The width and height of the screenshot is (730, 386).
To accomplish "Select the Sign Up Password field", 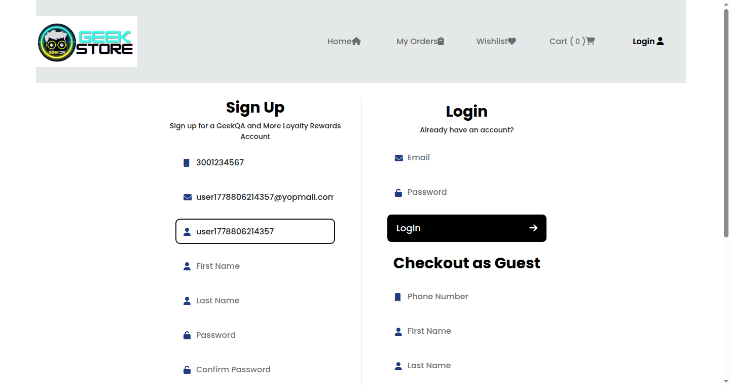I will pyautogui.click(x=255, y=335).
